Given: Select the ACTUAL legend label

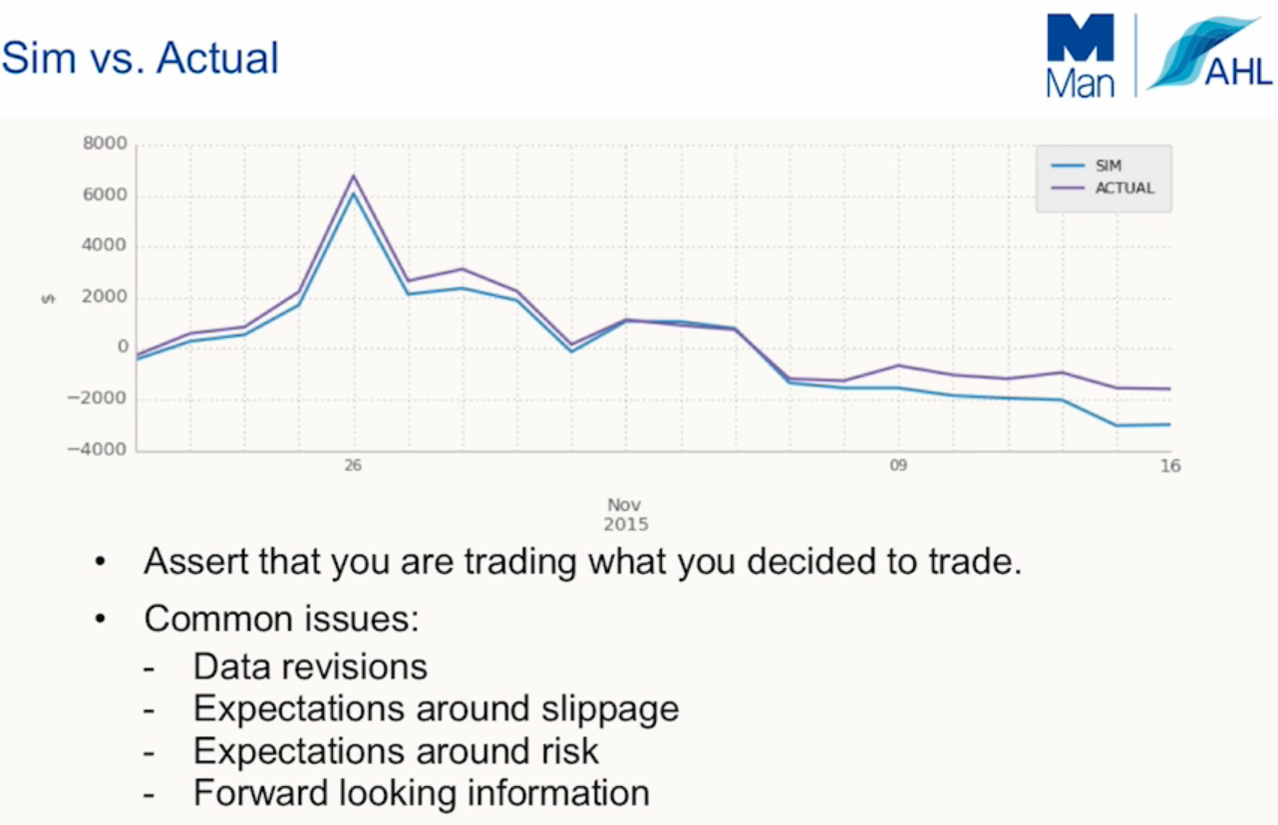Looking at the screenshot, I should (1124, 188).
